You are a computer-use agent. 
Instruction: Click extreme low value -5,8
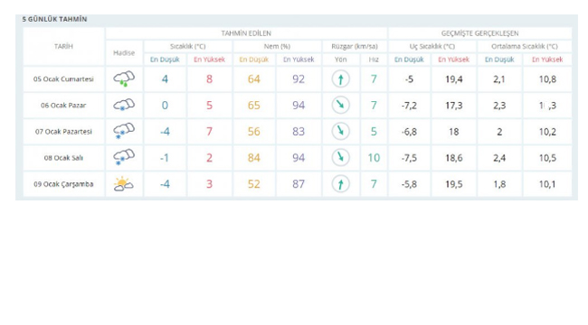409,184
